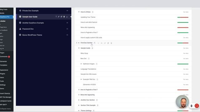The width and height of the screenshot is (200, 112).
Task: Expand the Example Title Doc item
Action: 81,79
